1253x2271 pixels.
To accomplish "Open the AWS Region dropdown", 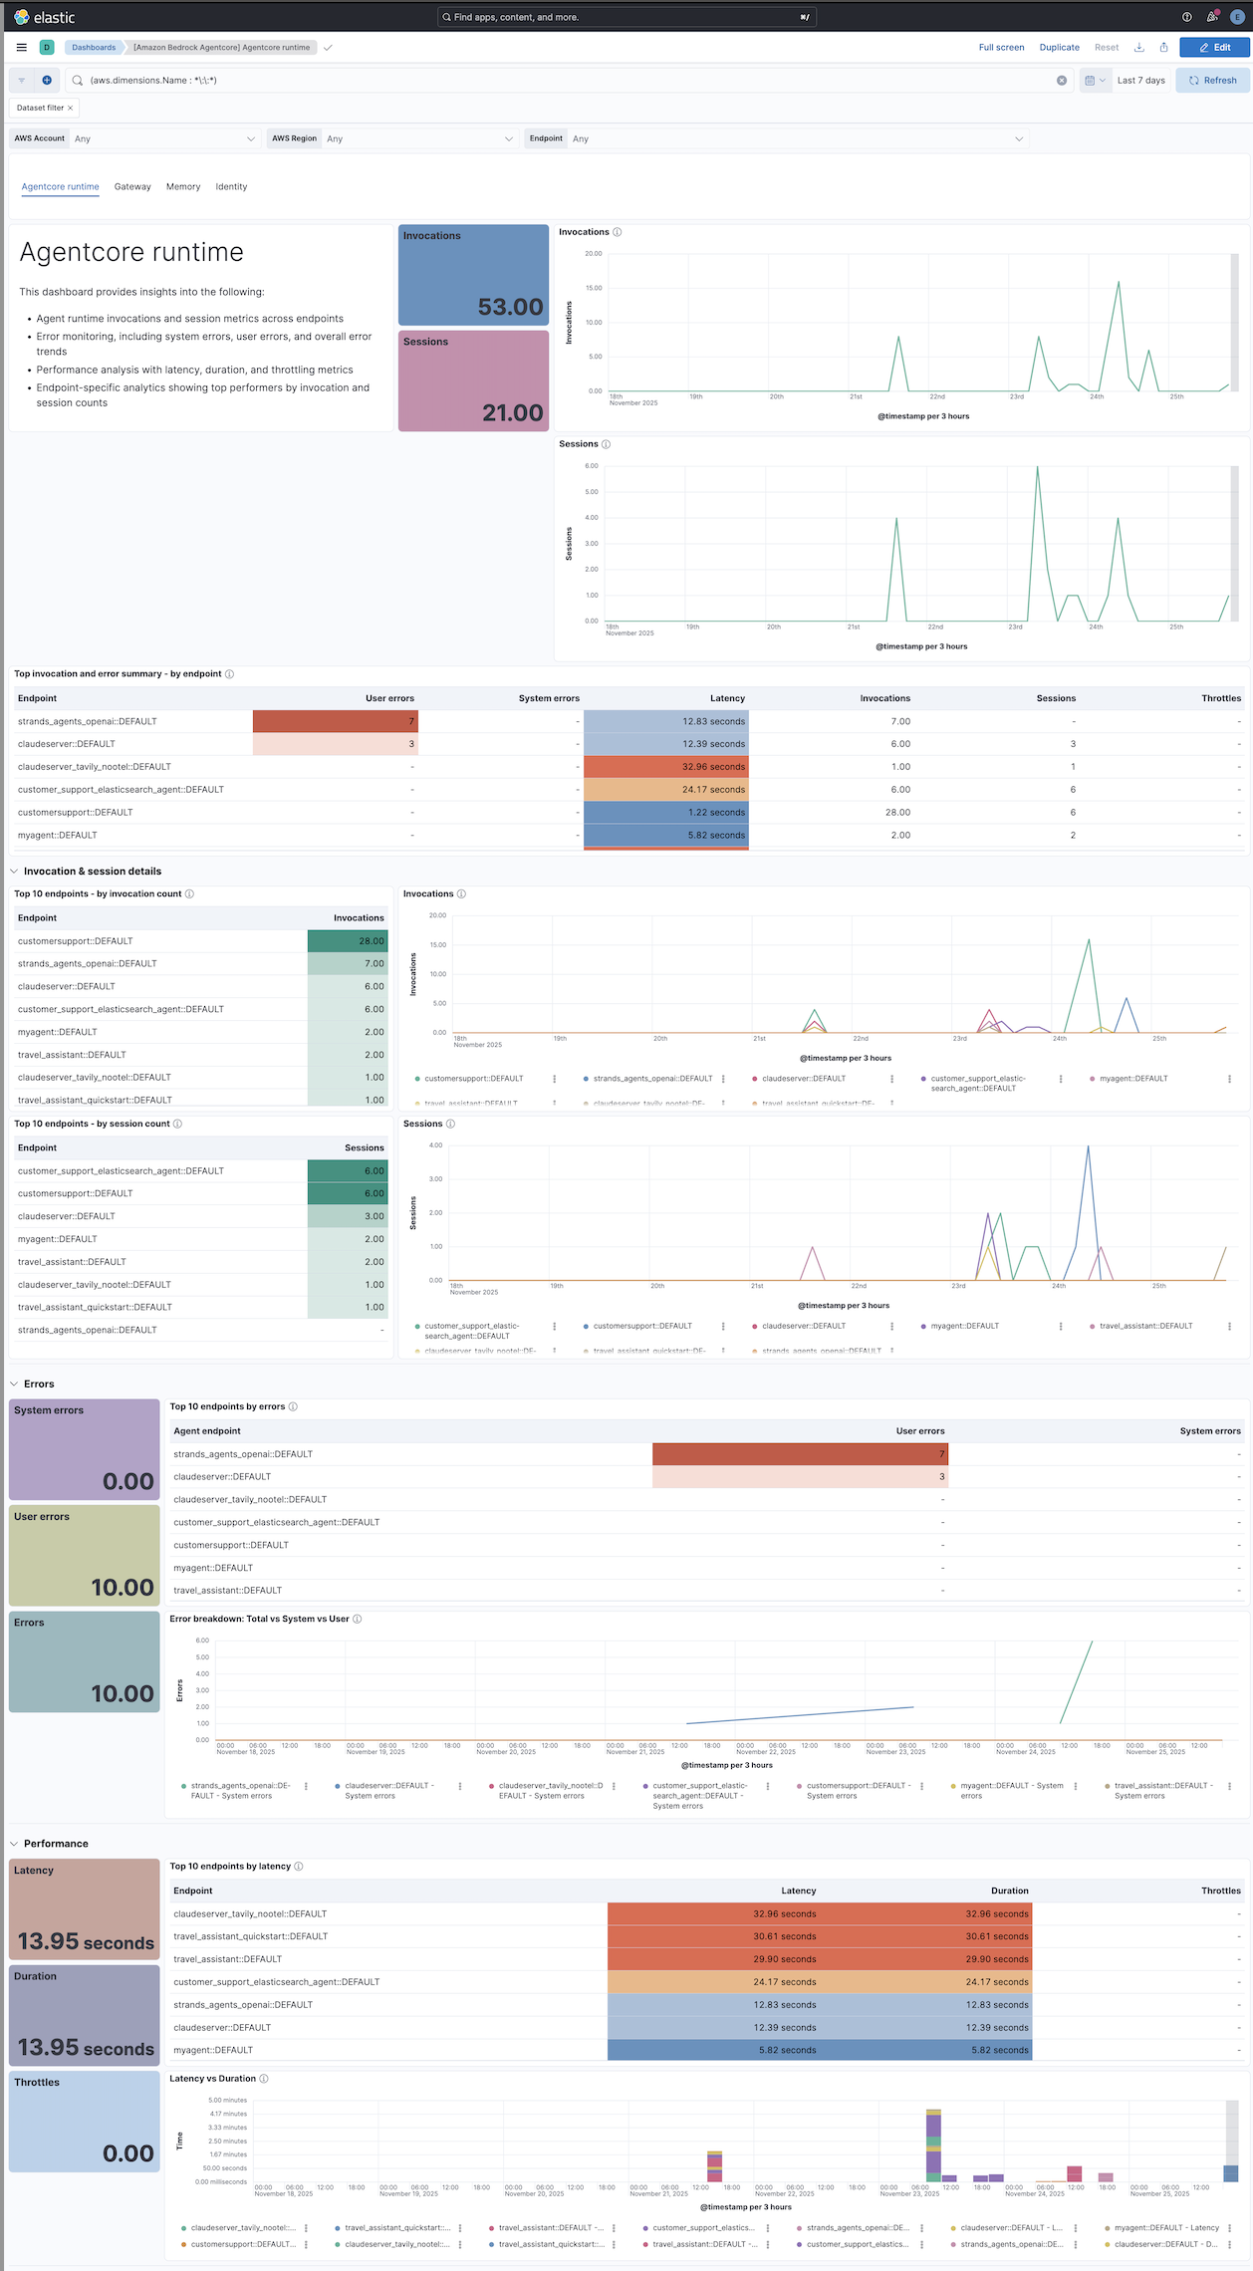I will point(419,138).
